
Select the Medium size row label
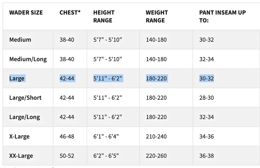(20, 40)
